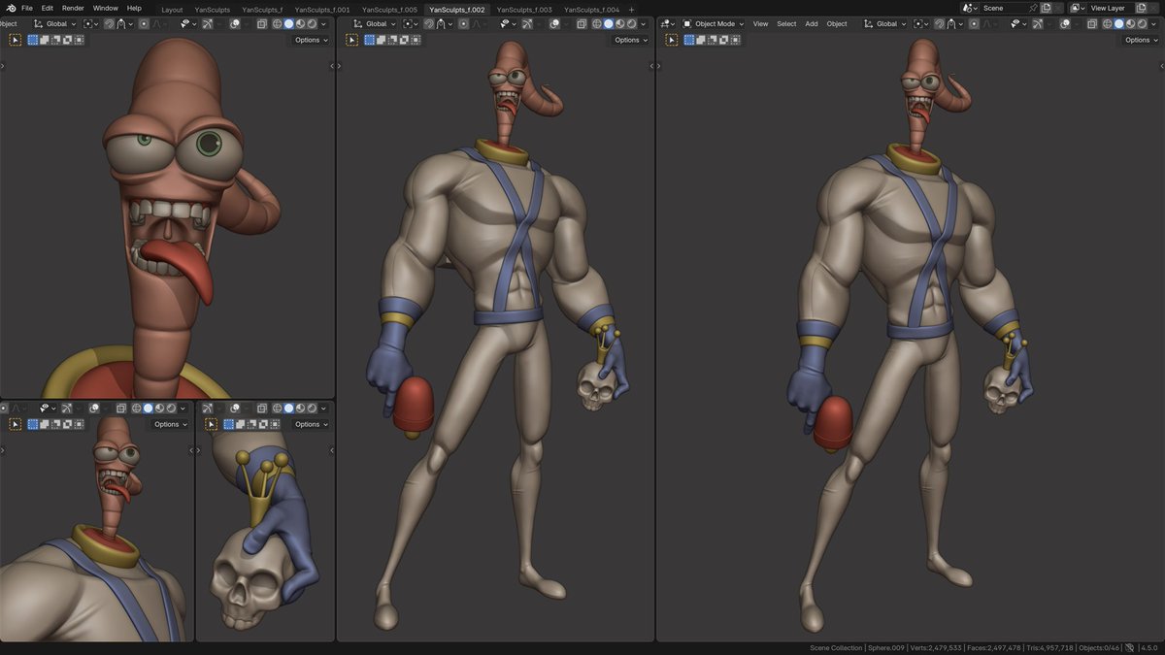Image resolution: width=1165 pixels, height=655 pixels.
Task: Switch to the YanSculpts_f.004 workspace tab
Action: click(591, 9)
